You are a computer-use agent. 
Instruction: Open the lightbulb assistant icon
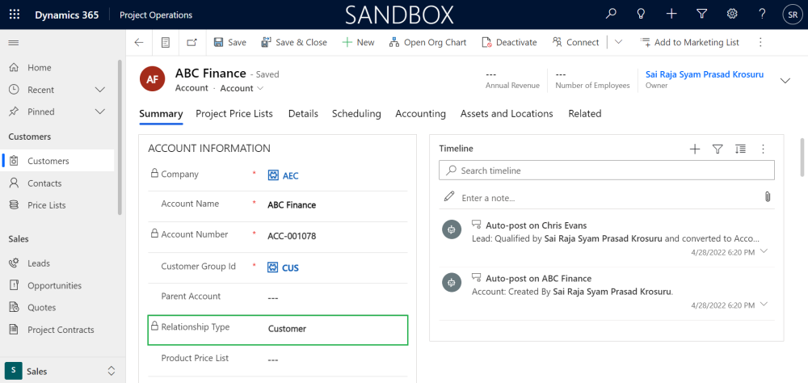[x=641, y=14]
